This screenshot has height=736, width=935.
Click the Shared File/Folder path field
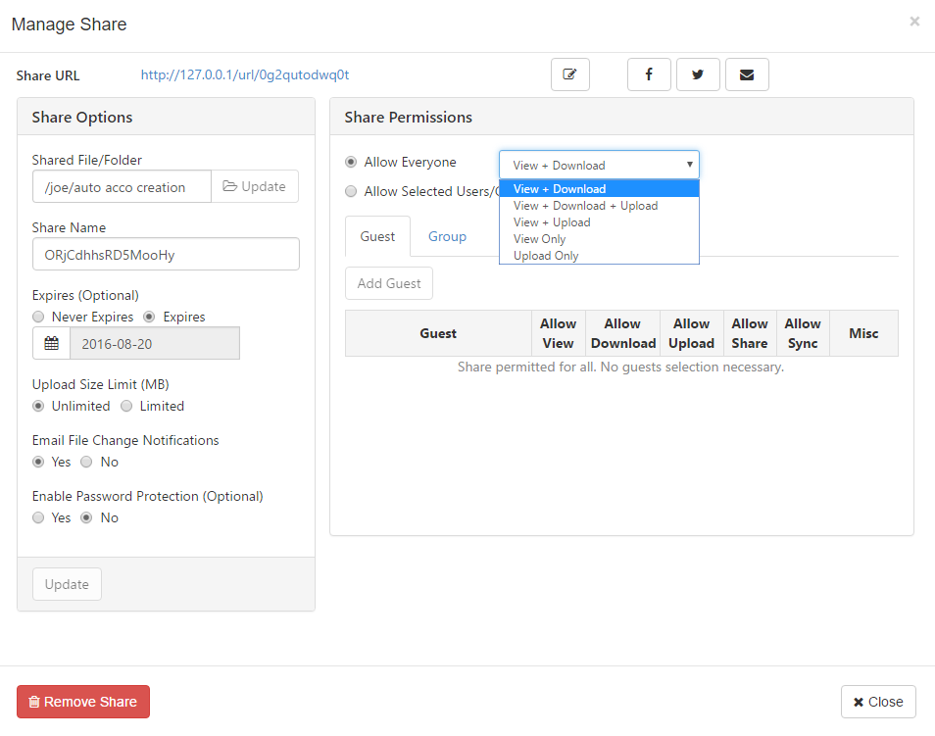click(122, 186)
